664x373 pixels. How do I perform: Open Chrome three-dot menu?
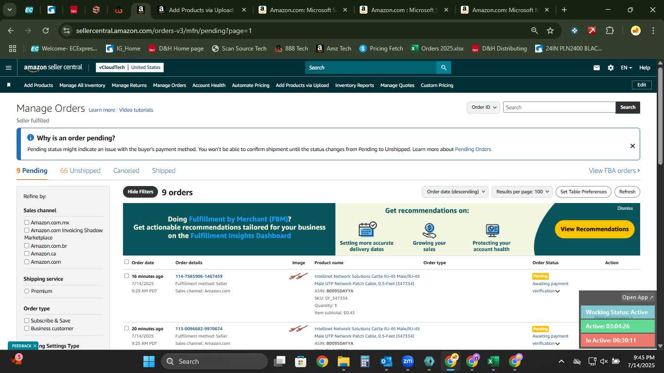(652, 31)
